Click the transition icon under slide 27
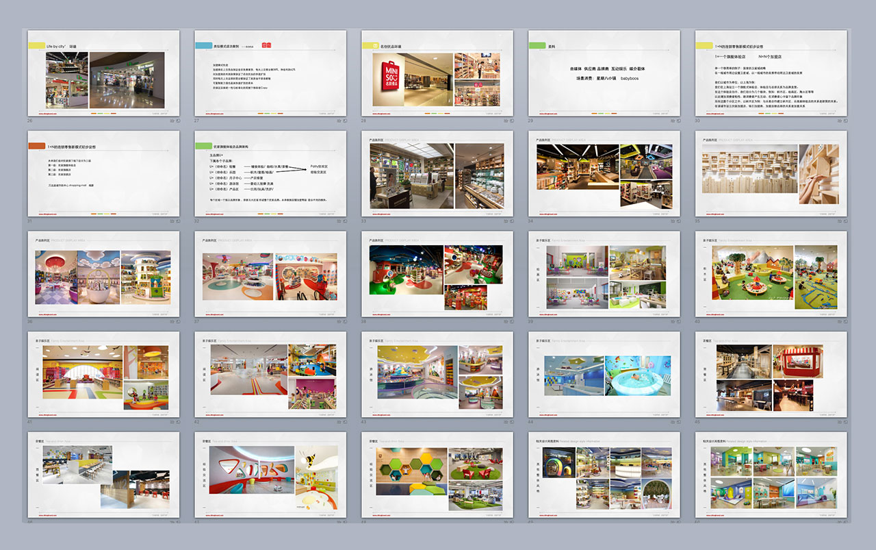The height and width of the screenshot is (550, 876). pos(344,121)
